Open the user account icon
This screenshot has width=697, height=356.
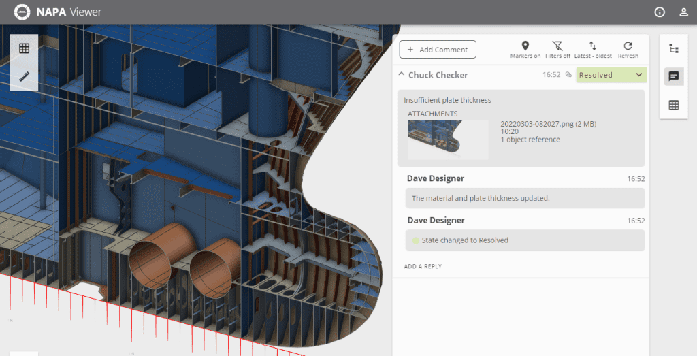point(683,12)
